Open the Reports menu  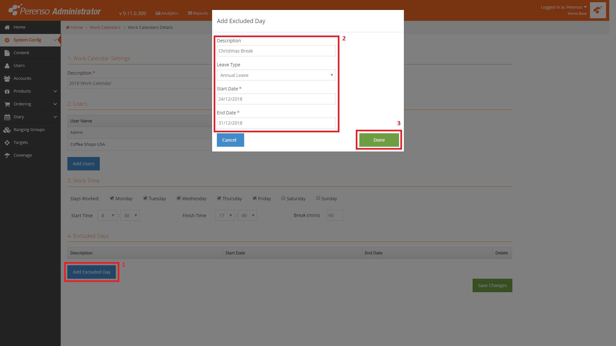(198, 13)
